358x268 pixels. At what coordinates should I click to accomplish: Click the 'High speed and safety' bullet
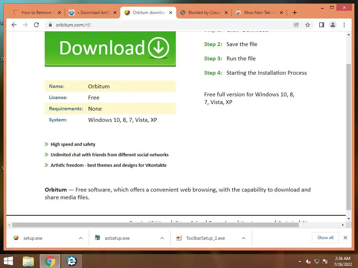[73, 144]
